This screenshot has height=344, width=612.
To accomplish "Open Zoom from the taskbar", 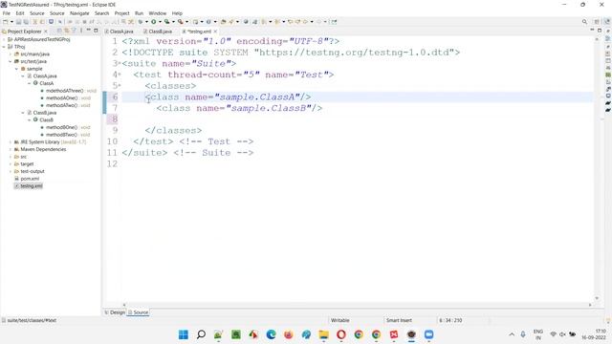I will point(429,334).
